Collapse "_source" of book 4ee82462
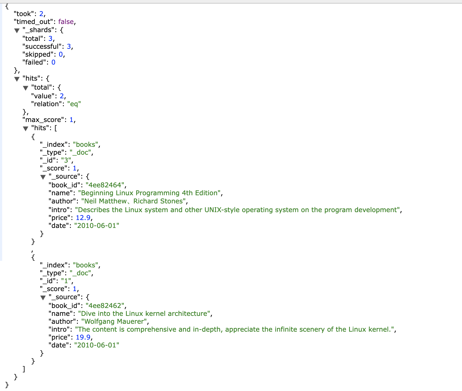This screenshot has width=462, height=391. (43, 298)
